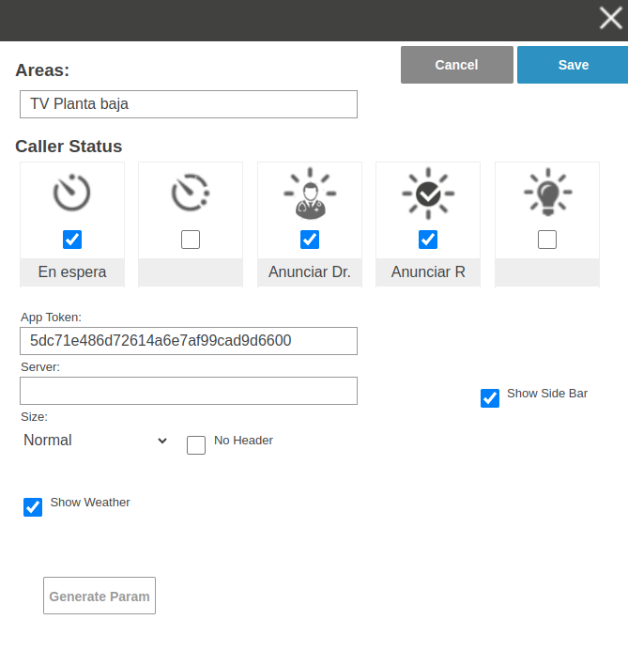This screenshot has height=651, width=628.
Task: Click the Anunciar R checkmark sun icon
Action: pyautogui.click(x=428, y=193)
